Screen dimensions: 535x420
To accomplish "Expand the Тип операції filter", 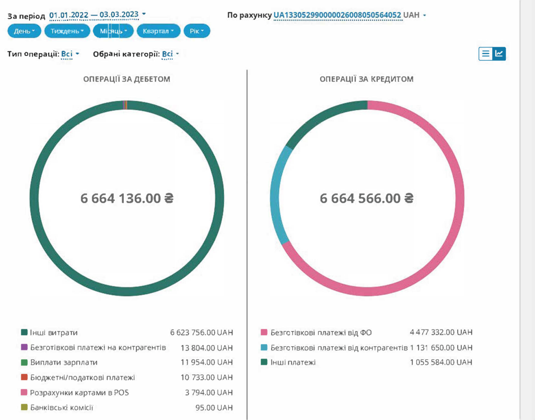I will point(70,54).
